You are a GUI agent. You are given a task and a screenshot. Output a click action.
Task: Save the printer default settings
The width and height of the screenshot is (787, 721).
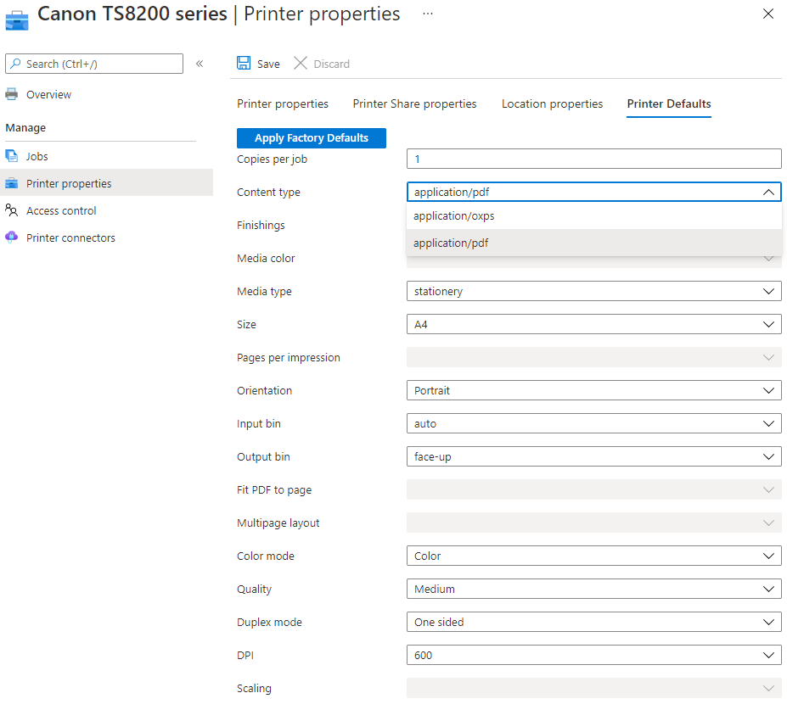pos(258,64)
